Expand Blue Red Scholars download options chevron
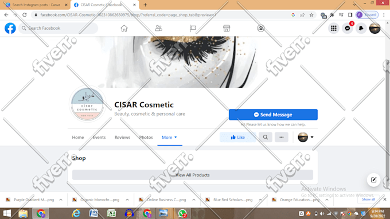Viewport: 390px width, 219px height. click(x=260, y=200)
